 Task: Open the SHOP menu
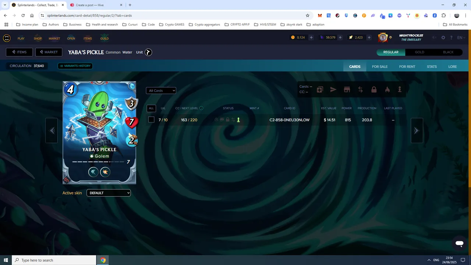[38, 38]
